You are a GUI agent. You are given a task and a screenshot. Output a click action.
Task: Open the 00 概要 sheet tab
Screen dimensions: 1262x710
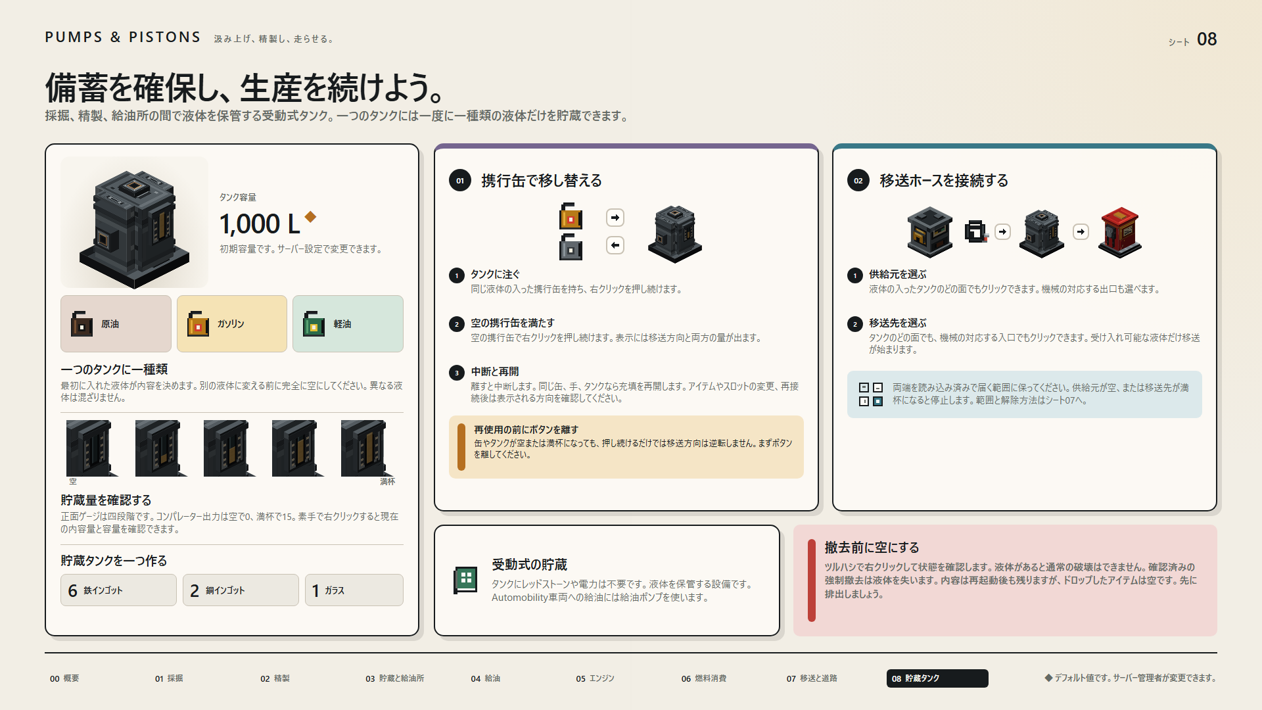pyautogui.click(x=64, y=678)
